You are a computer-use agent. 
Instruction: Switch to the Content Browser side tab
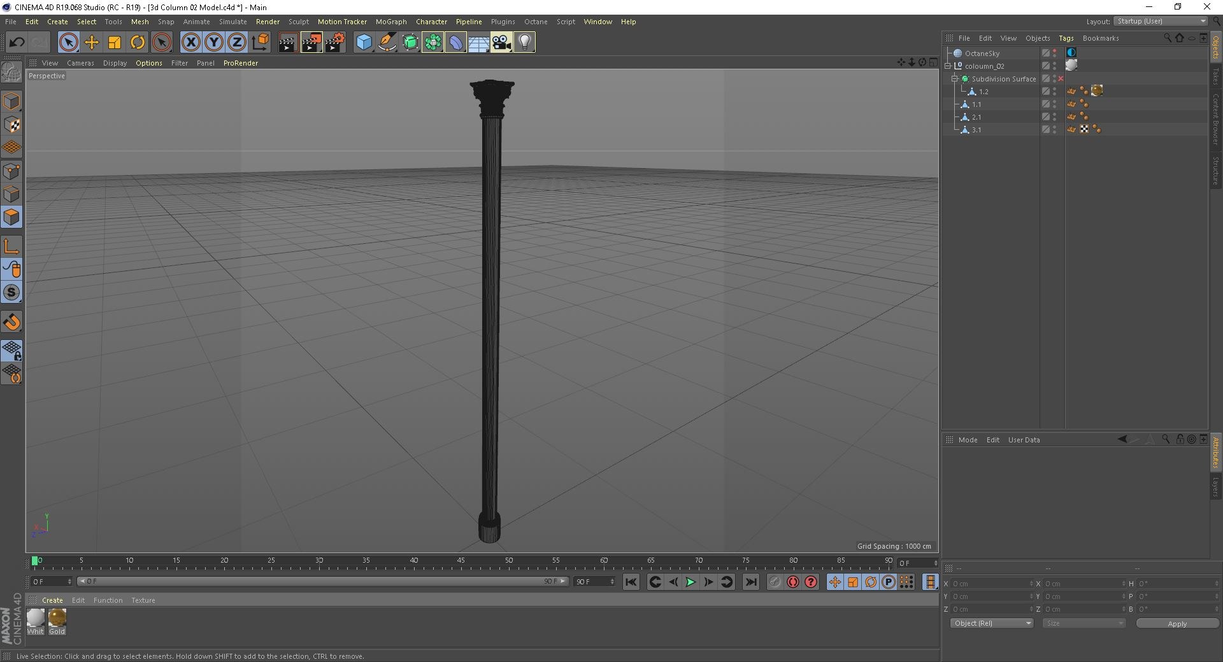(1216, 120)
